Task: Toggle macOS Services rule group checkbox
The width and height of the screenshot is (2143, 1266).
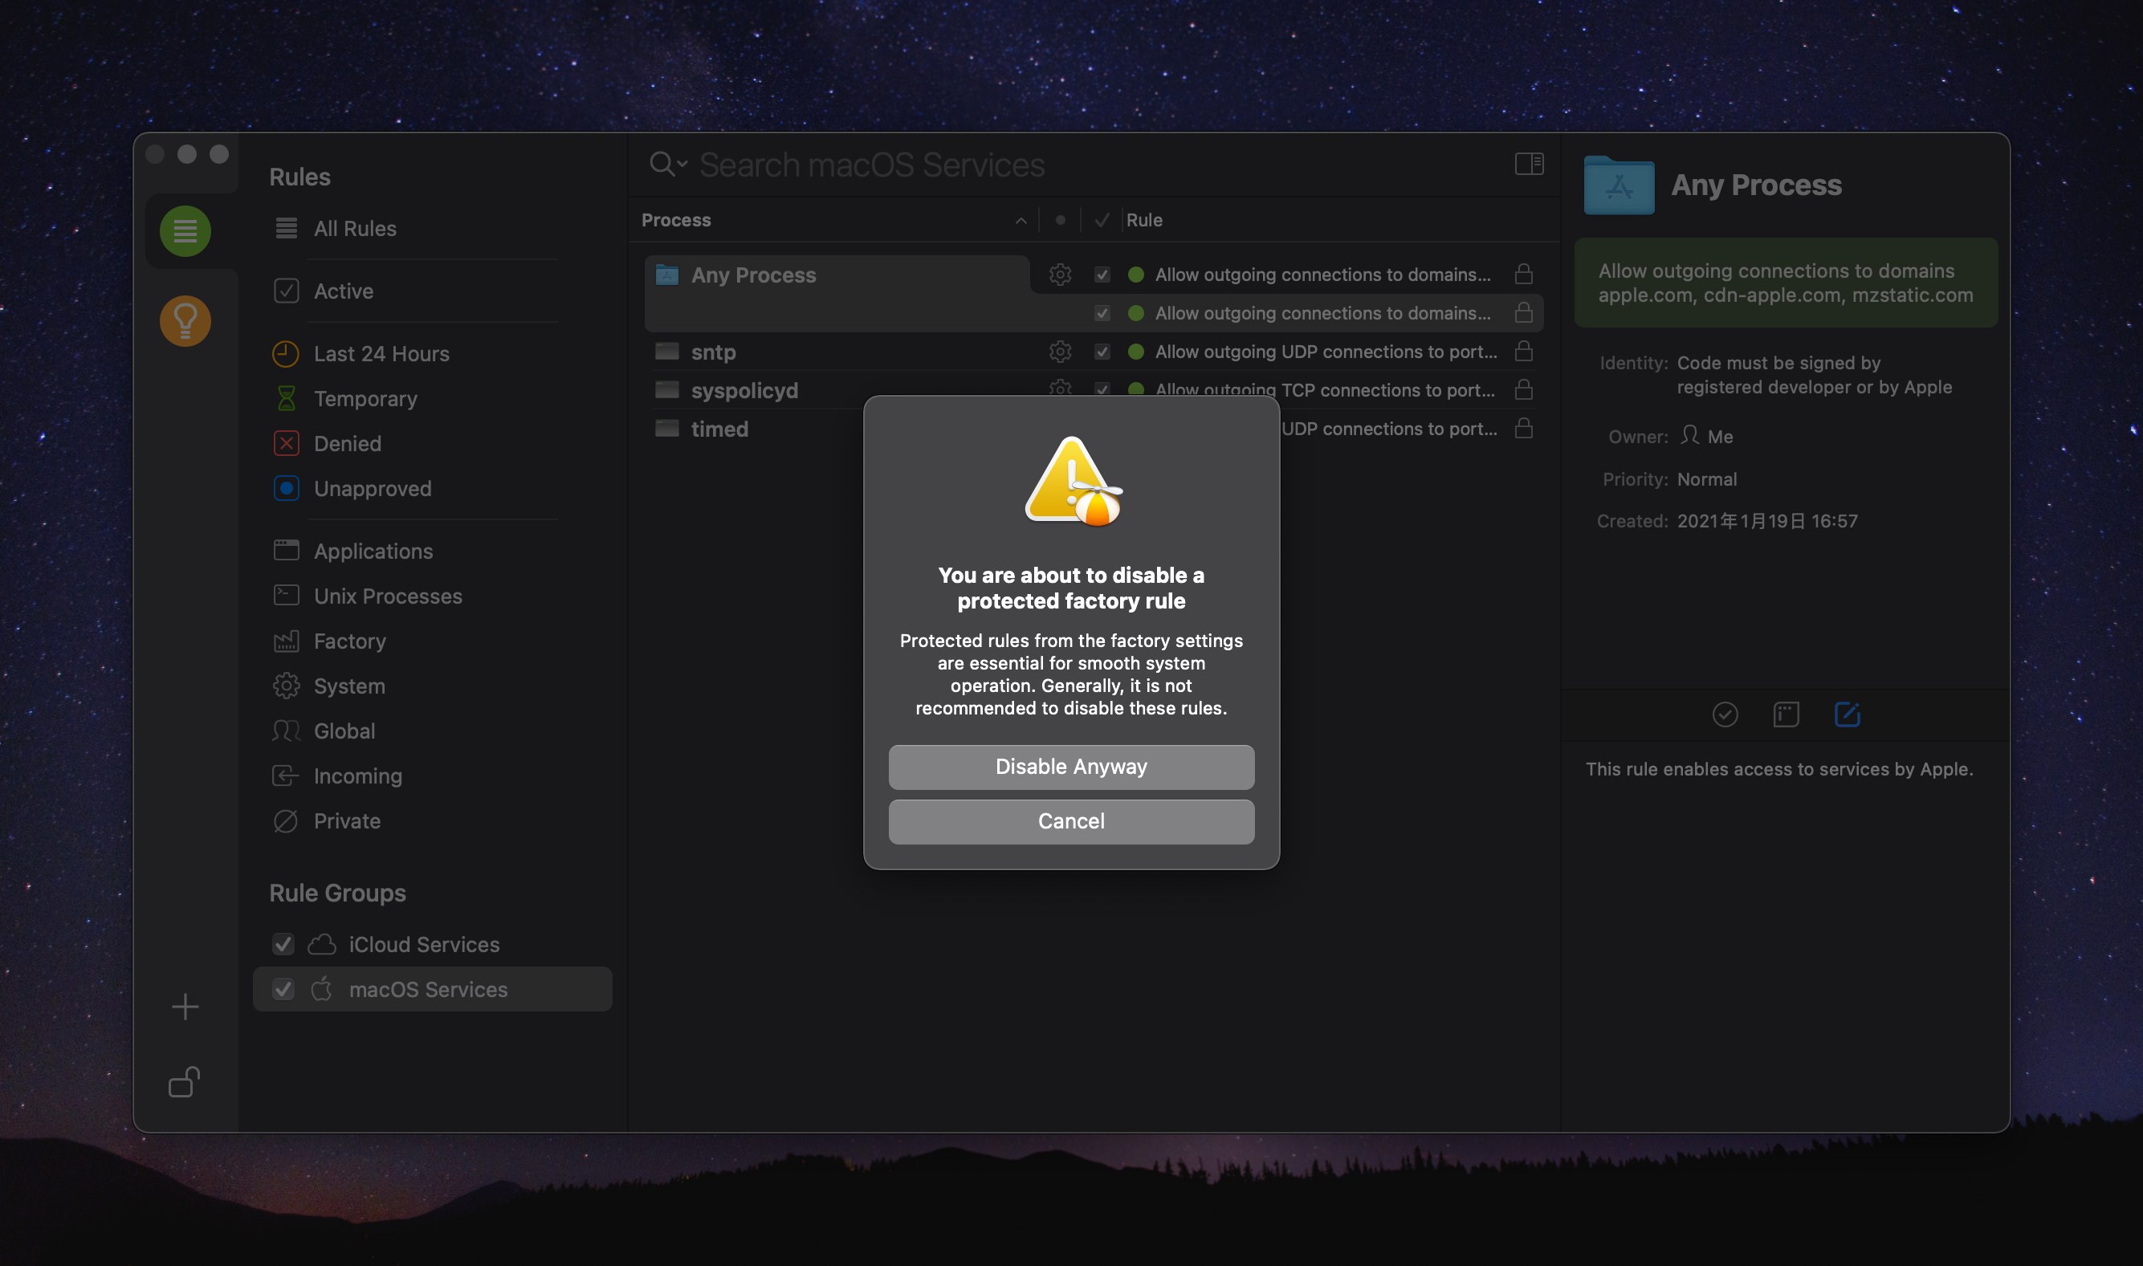Action: coord(283,990)
